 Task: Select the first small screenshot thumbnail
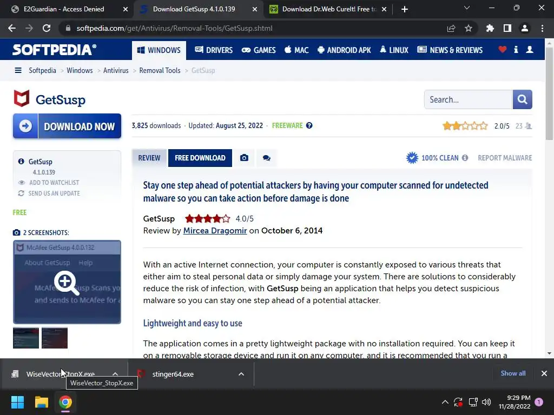coord(26,338)
